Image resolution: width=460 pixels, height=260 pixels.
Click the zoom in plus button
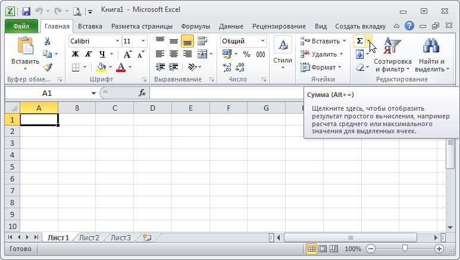439,249
